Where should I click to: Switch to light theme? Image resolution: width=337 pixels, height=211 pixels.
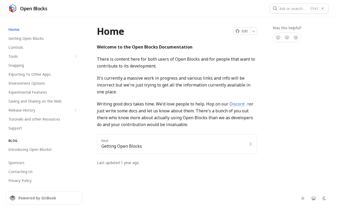(303, 198)
